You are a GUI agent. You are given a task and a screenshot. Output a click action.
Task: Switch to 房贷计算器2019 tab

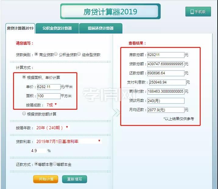[x=20, y=28]
